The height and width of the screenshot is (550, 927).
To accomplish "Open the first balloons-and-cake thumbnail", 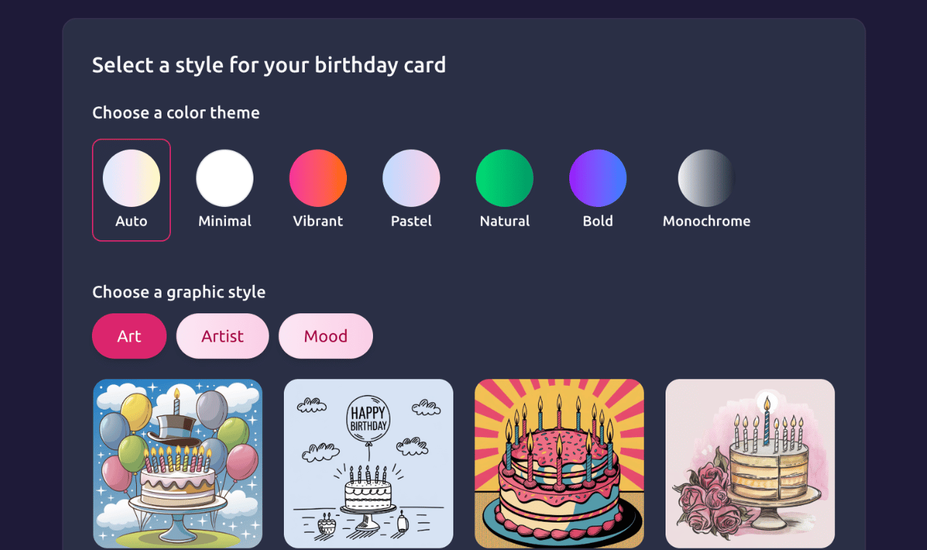I will point(177,463).
